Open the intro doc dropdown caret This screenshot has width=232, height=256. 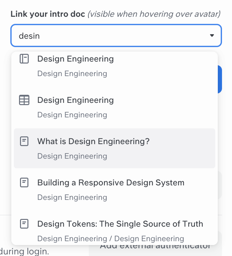pos(212,35)
